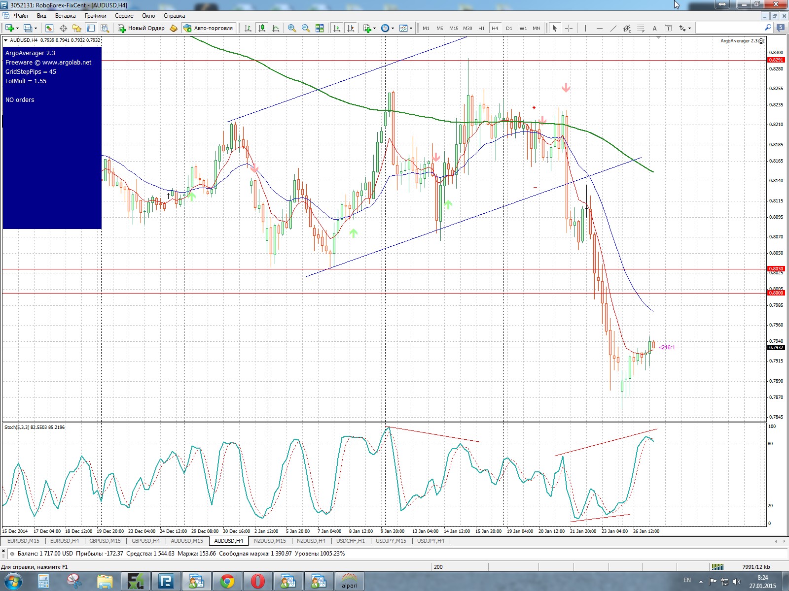Select the M15 timeframe
The image size is (789, 591).
[454, 28]
